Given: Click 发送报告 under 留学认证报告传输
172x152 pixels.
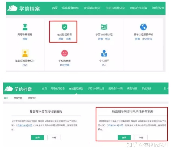Looking at the screenshot, I should [147, 39].
